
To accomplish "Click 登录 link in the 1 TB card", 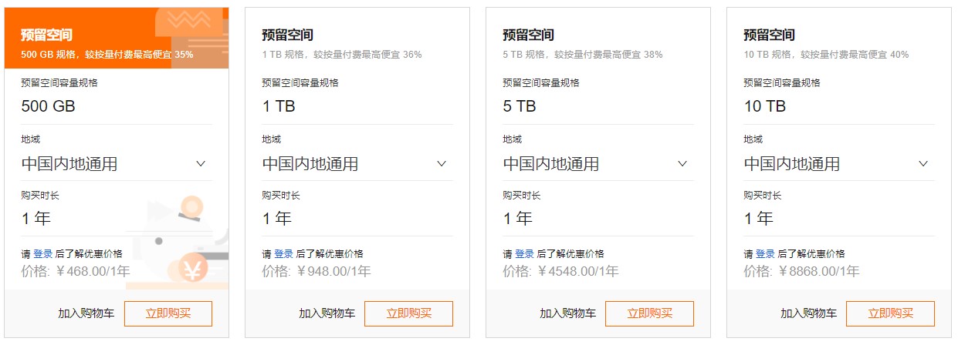I will click(283, 253).
